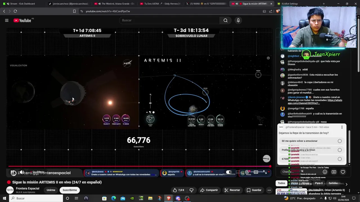This screenshot has width=360, height=202.
Task: Toggle the autoplay switch in player
Action: pos(229,172)
